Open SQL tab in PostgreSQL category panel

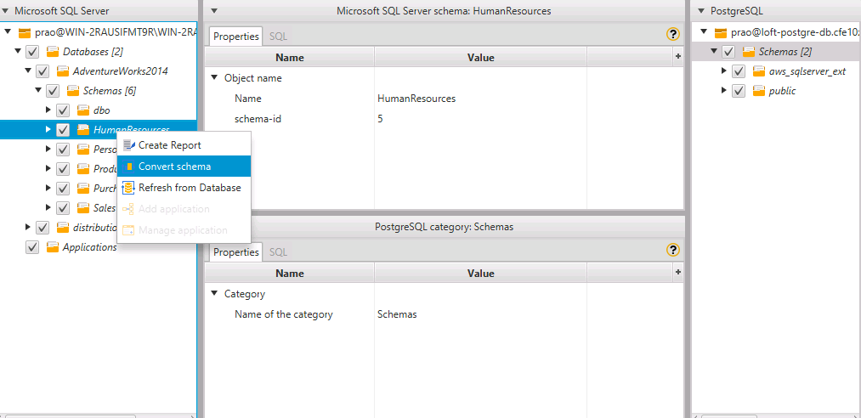(x=279, y=252)
